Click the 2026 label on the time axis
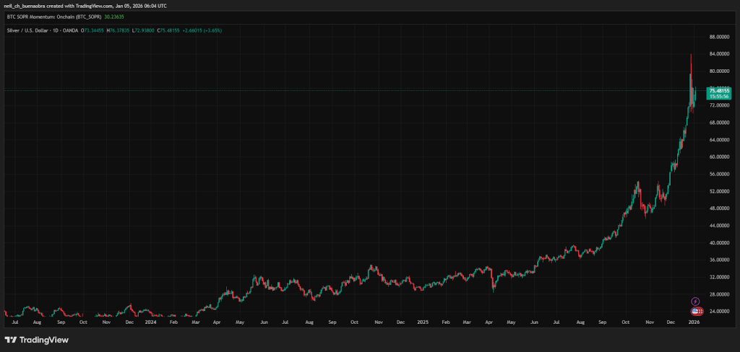 pos(693,322)
